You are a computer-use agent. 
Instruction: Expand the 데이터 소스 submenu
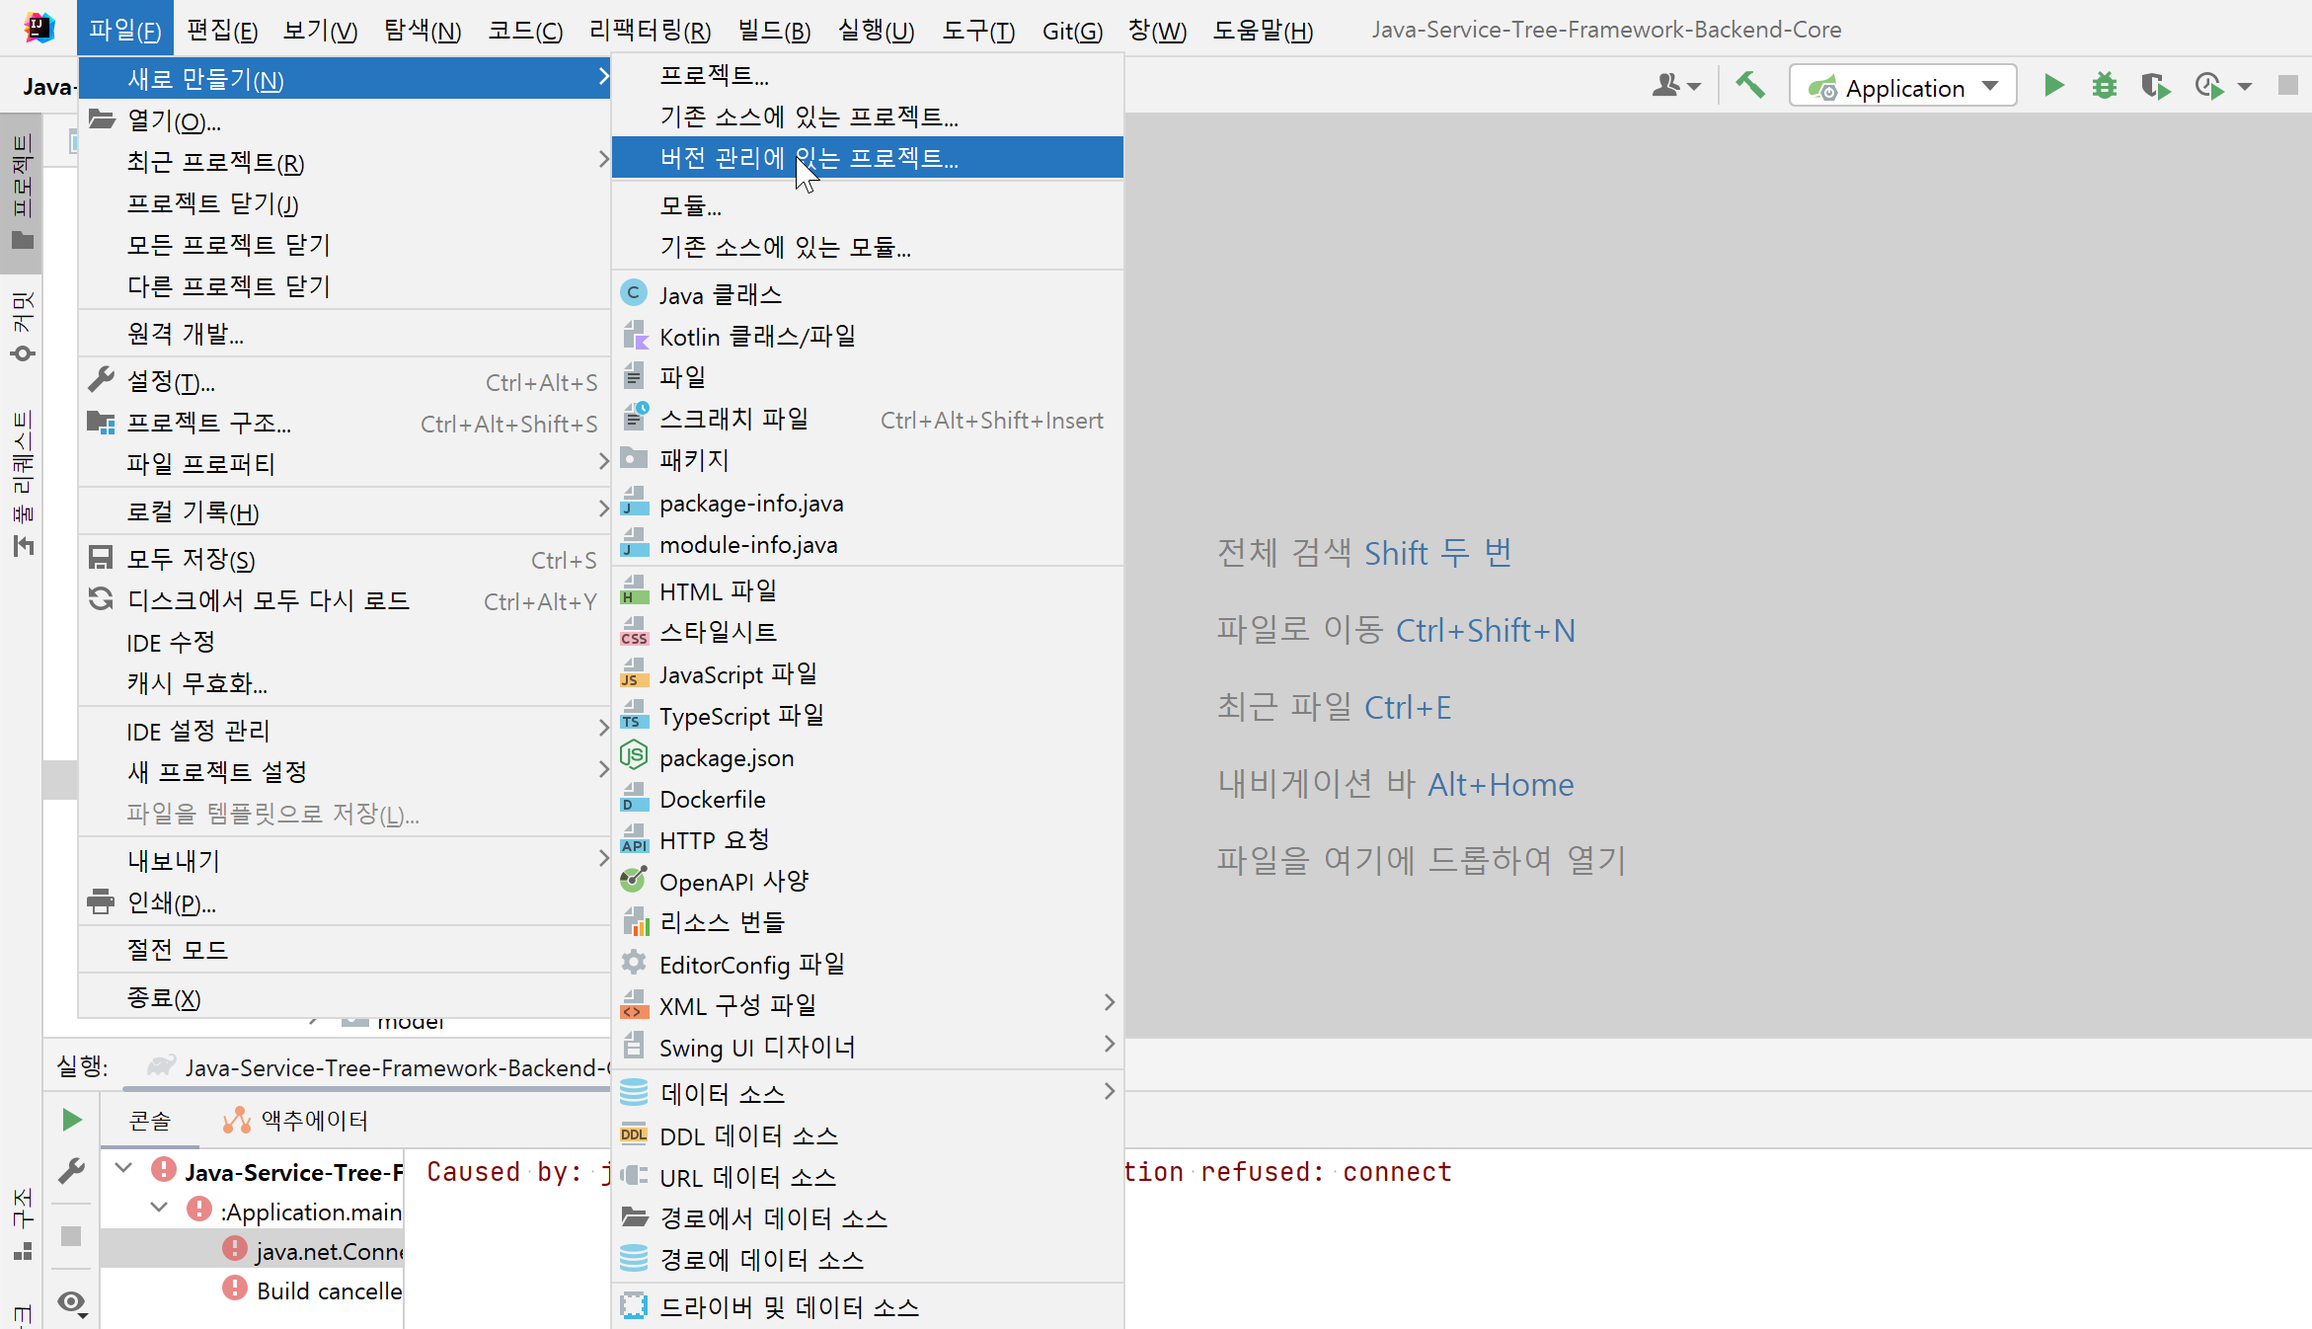click(867, 1094)
